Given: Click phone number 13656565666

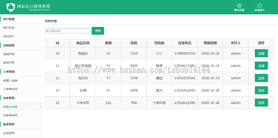Looking at the screenshot, I should tap(185, 78).
